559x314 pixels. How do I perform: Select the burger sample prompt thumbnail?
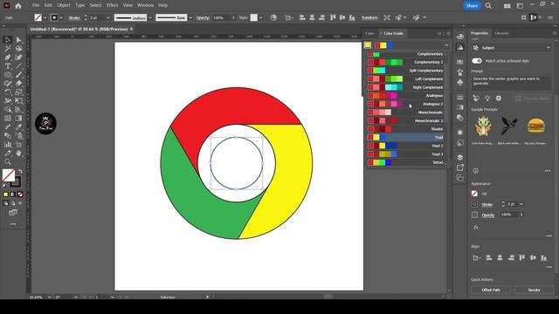coord(535,126)
